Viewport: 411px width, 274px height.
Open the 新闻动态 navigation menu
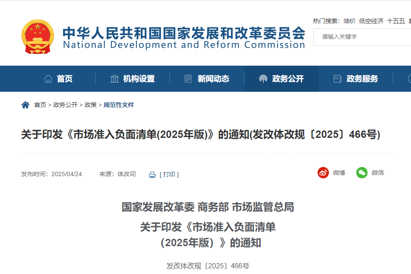pyautogui.click(x=213, y=79)
